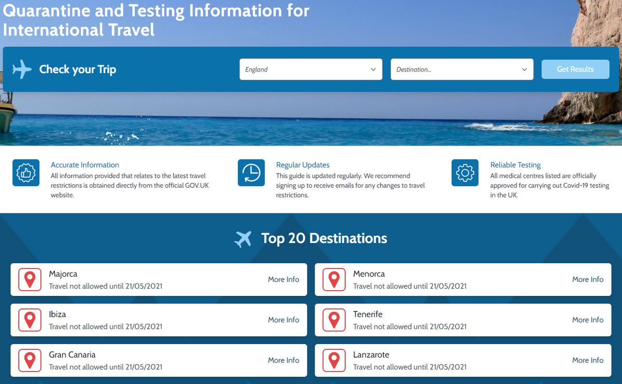Click the Regular Updates heading
The width and height of the screenshot is (622, 384).
coord(303,165)
